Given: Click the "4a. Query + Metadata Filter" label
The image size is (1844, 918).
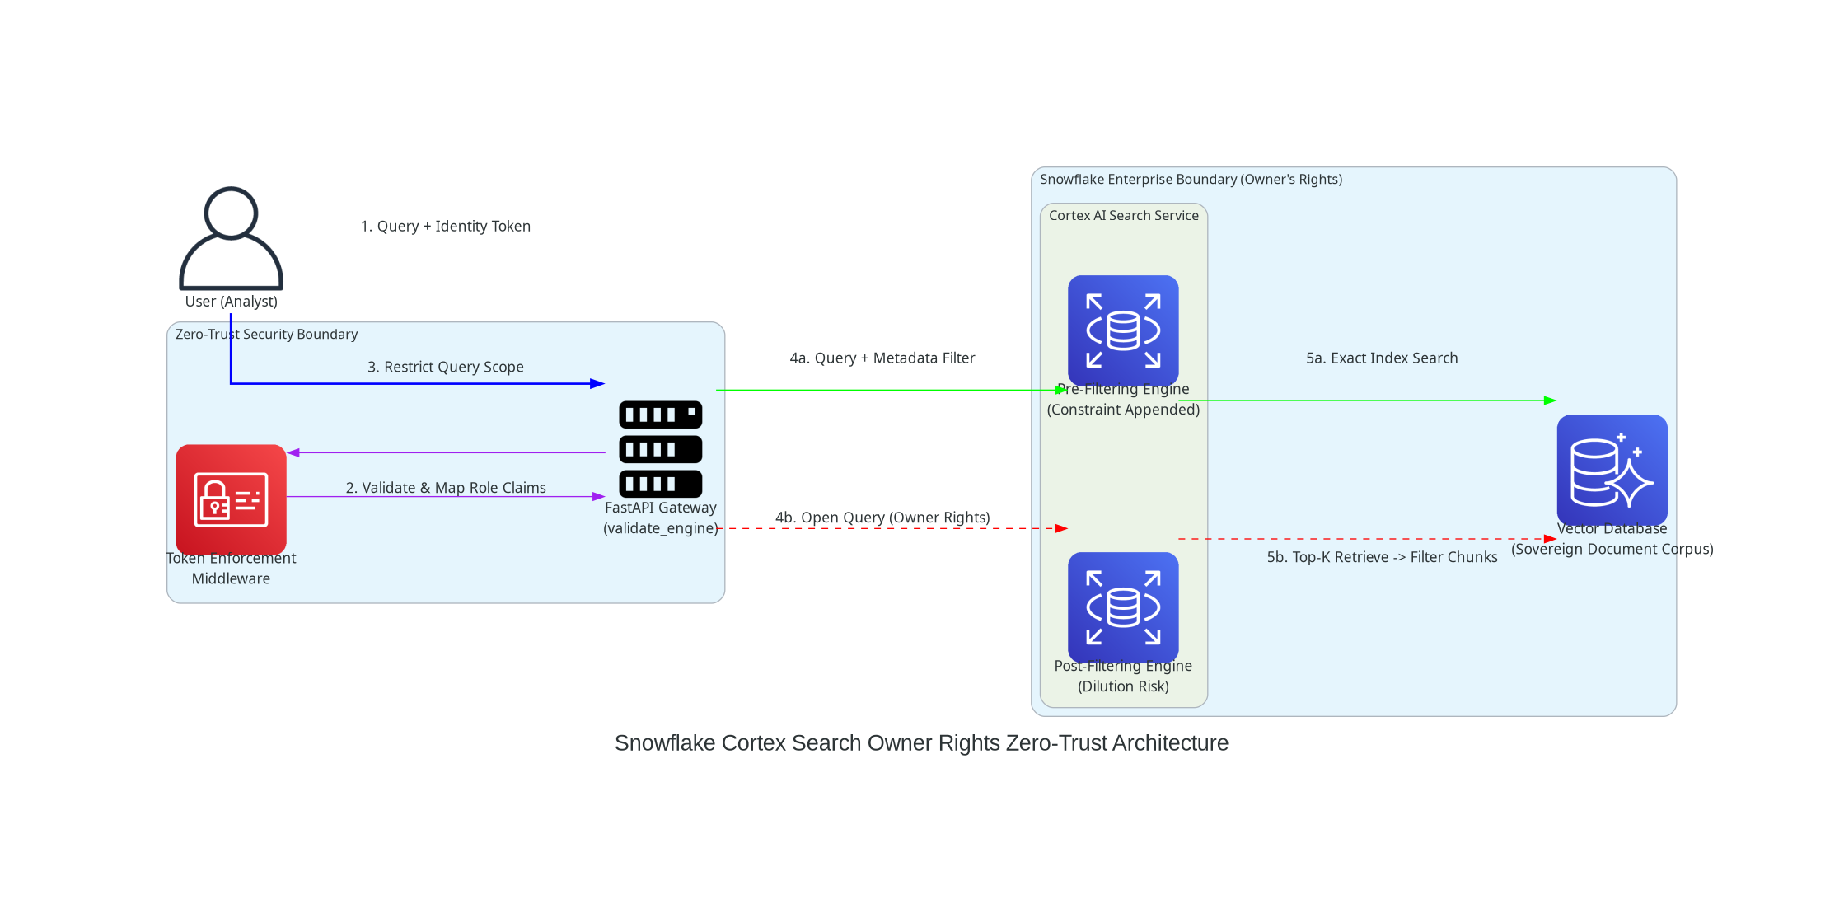Looking at the screenshot, I should pos(882,358).
